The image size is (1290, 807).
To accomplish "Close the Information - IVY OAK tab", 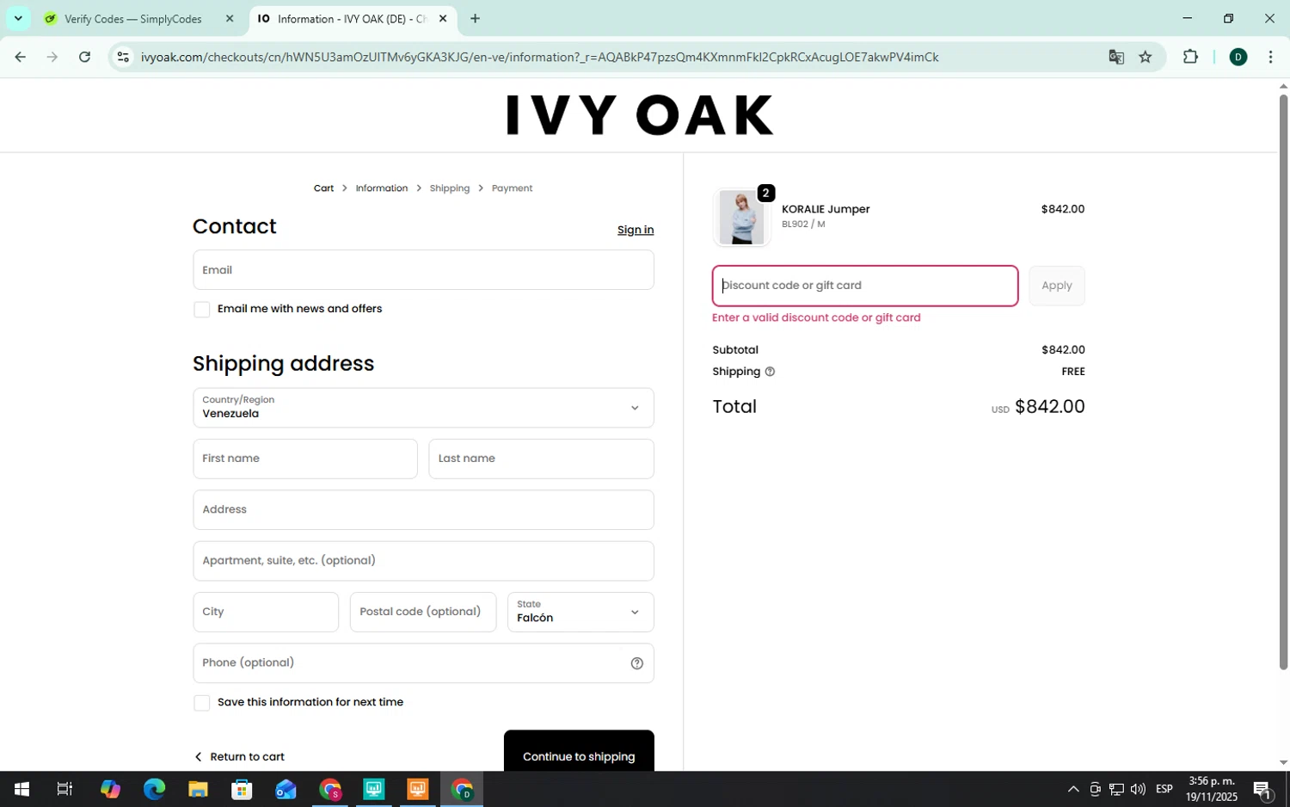I will (443, 18).
